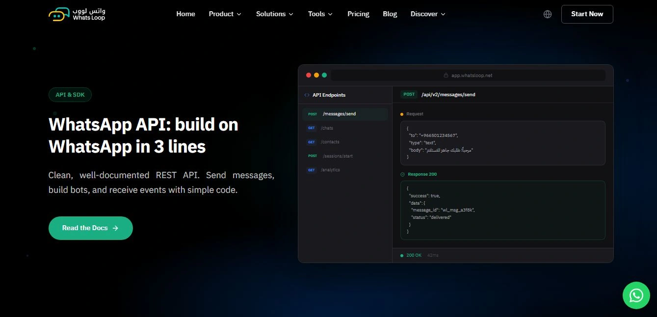
Task: Click the "success": true line
Action: point(424,196)
